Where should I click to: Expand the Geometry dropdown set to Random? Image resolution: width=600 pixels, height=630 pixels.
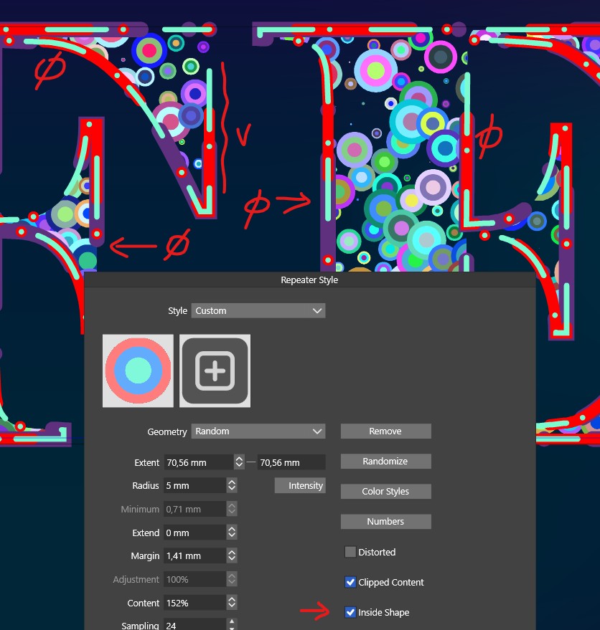point(258,431)
